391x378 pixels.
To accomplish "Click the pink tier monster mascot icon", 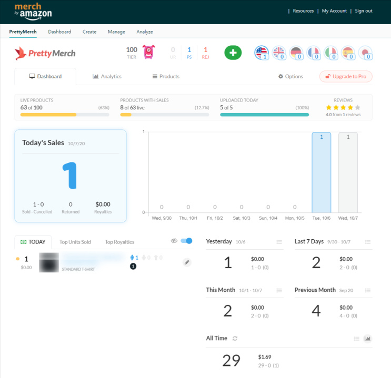I will (148, 52).
